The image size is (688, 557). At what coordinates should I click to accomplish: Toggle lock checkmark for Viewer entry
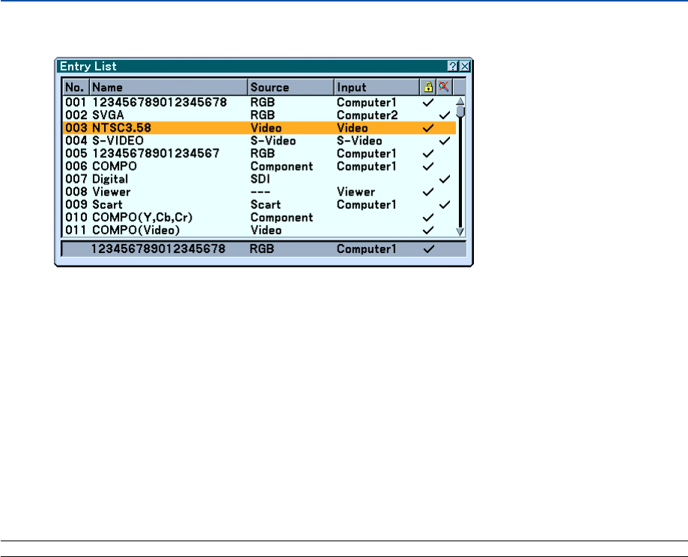pyautogui.click(x=427, y=192)
